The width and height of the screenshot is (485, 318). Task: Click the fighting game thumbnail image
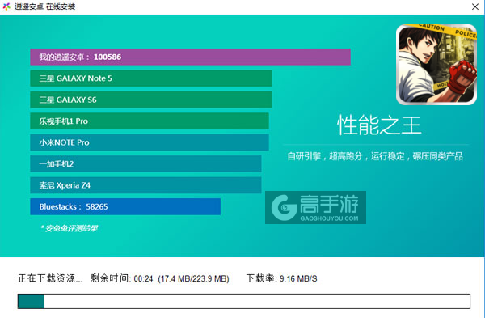[x=436, y=65]
